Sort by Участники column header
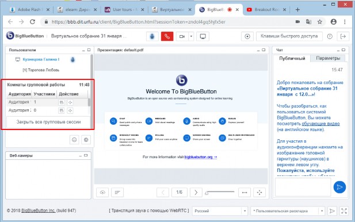Image resolution: width=355 pixels, height=222 pixels. 44,94
